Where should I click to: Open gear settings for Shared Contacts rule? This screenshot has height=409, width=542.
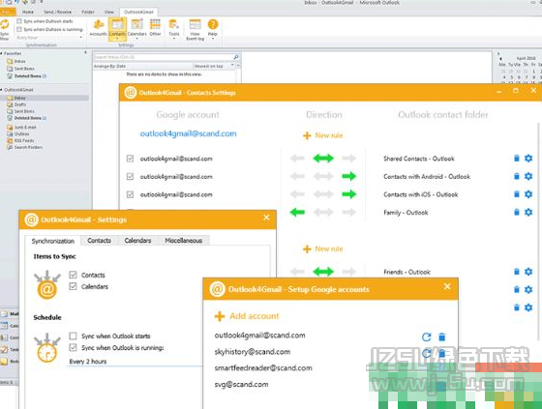click(528, 159)
